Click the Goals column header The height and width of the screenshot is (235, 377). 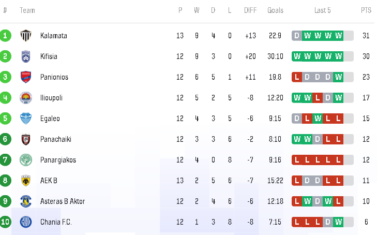(x=275, y=10)
